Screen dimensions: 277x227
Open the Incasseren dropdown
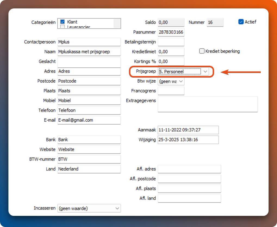[x=117, y=208]
